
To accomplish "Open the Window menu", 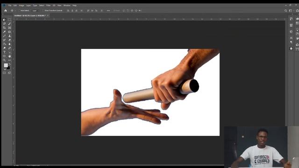I will [x=67, y=6].
